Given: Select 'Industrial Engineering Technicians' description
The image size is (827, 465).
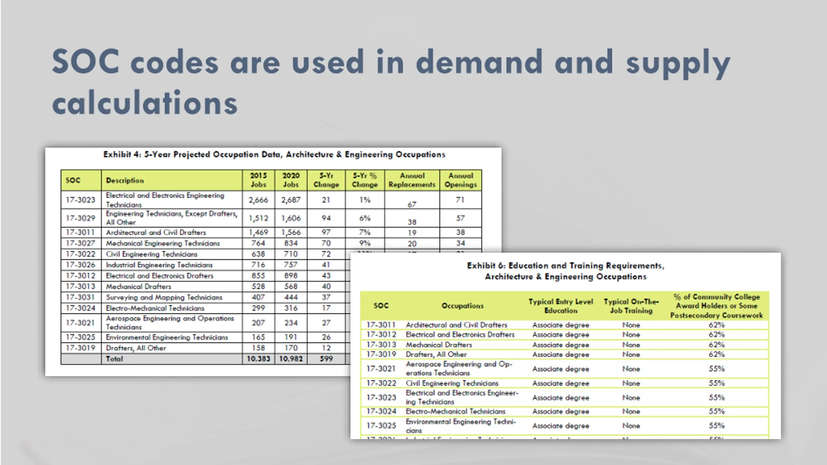Looking at the screenshot, I should point(159,265).
